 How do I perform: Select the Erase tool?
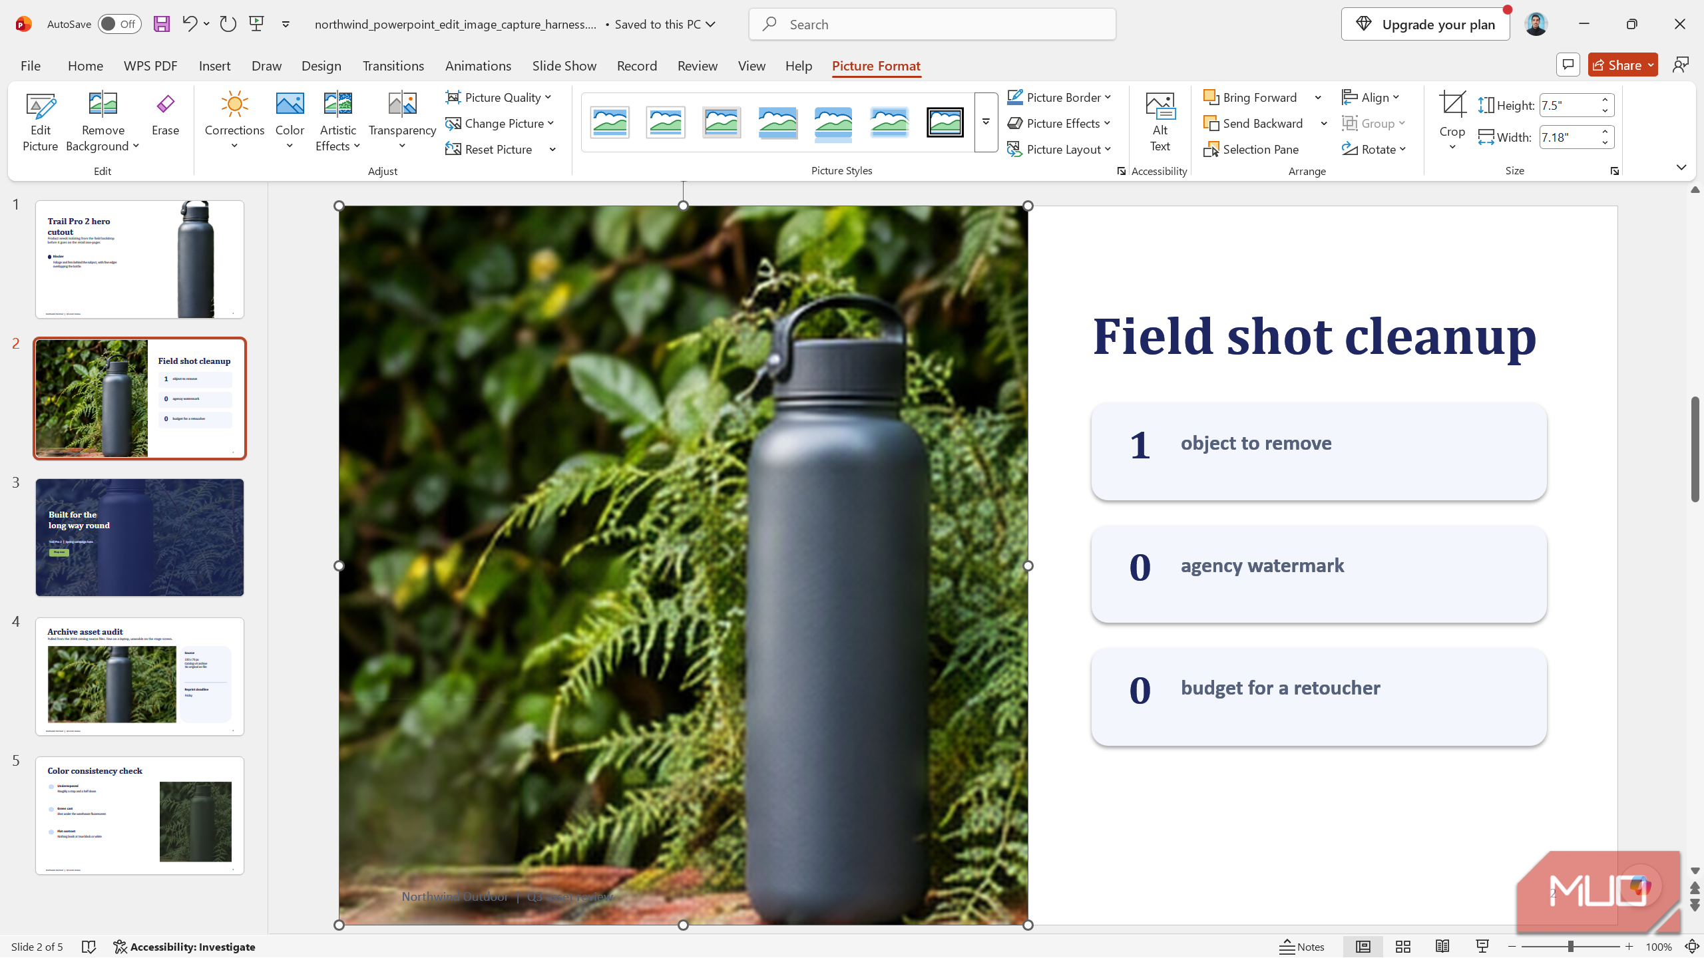click(165, 114)
